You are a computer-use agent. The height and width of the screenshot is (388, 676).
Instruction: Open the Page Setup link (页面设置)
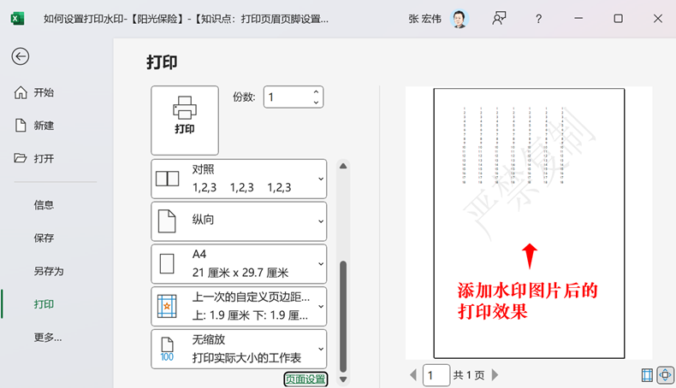click(x=305, y=379)
